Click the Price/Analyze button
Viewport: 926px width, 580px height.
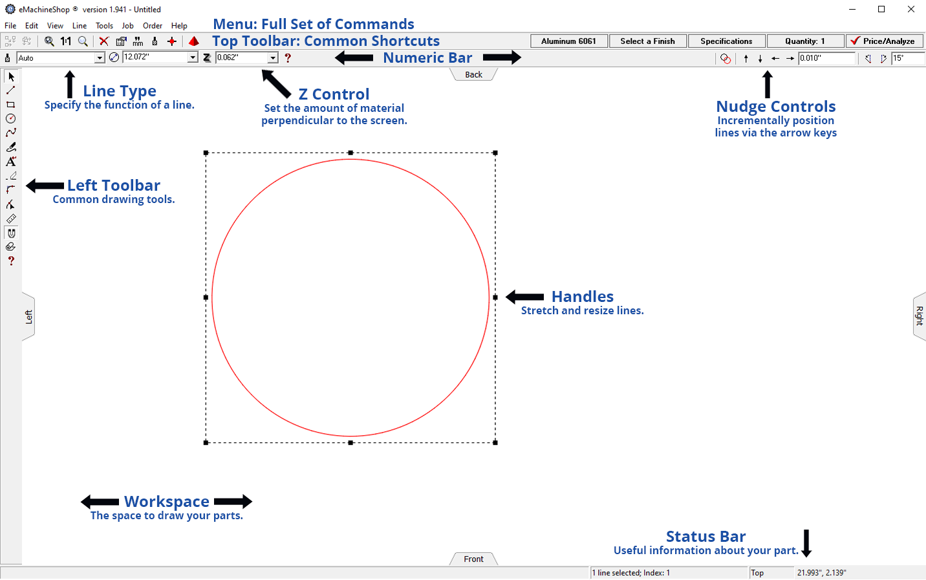click(x=884, y=41)
